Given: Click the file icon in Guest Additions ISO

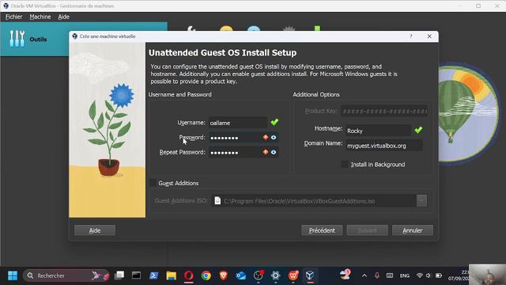Looking at the screenshot, I should pyautogui.click(x=217, y=200).
